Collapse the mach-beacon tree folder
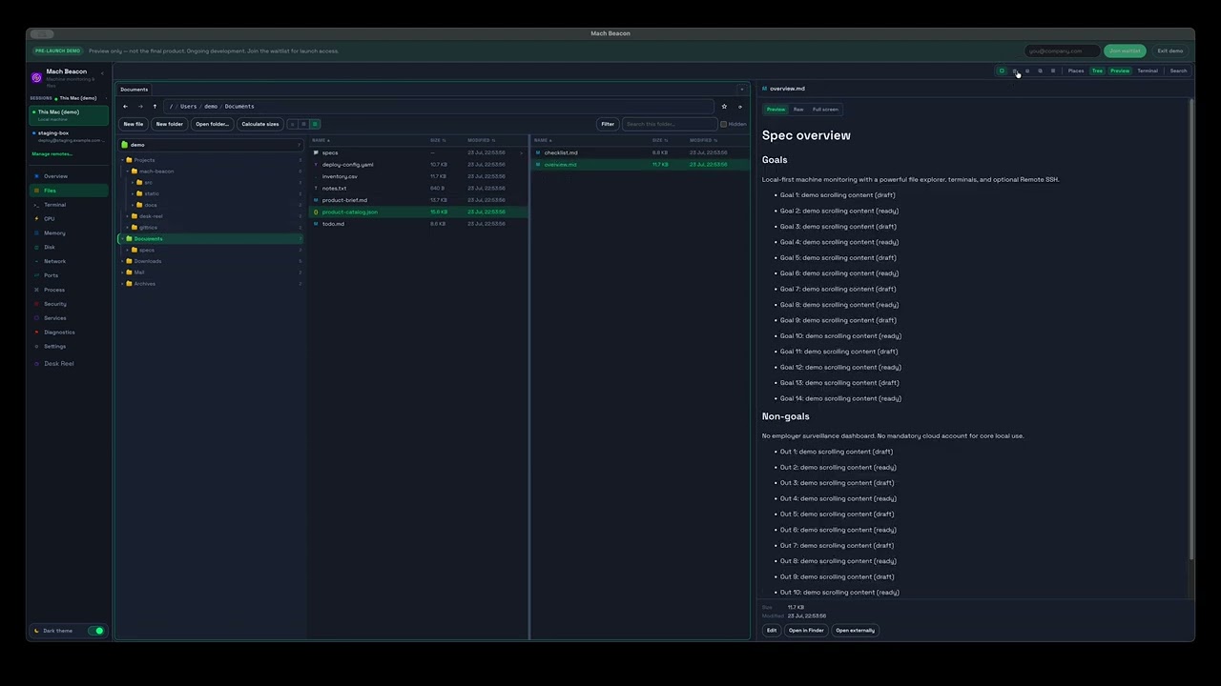The width and height of the screenshot is (1221, 686). (x=128, y=171)
